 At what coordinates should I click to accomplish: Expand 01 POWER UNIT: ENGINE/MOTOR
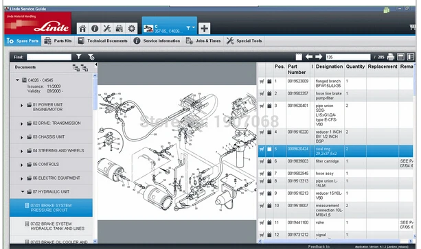click(x=22, y=106)
